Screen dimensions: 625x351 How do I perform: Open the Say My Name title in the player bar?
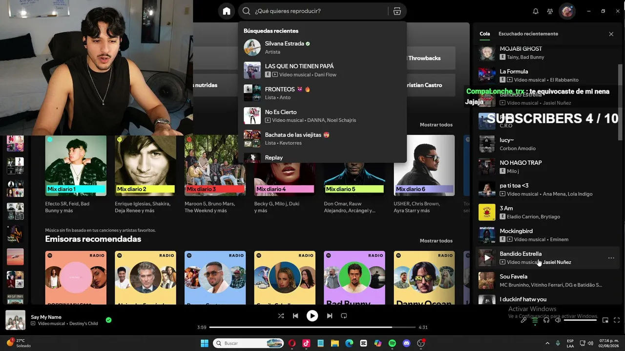pyautogui.click(x=46, y=317)
